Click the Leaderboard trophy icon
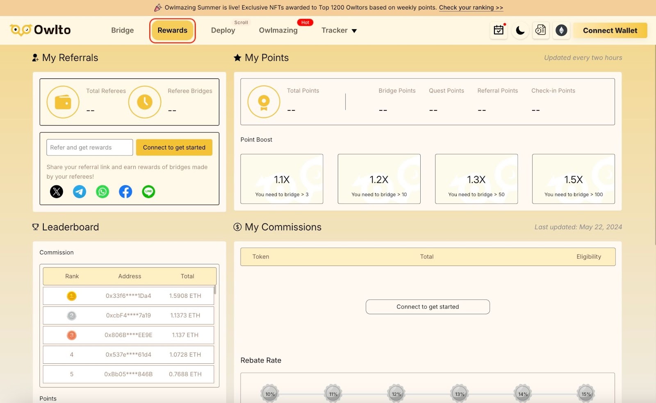 pos(35,227)
